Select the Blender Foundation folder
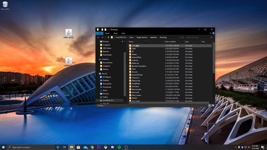Screen dimensions: 267x150 tap(139, 66)
